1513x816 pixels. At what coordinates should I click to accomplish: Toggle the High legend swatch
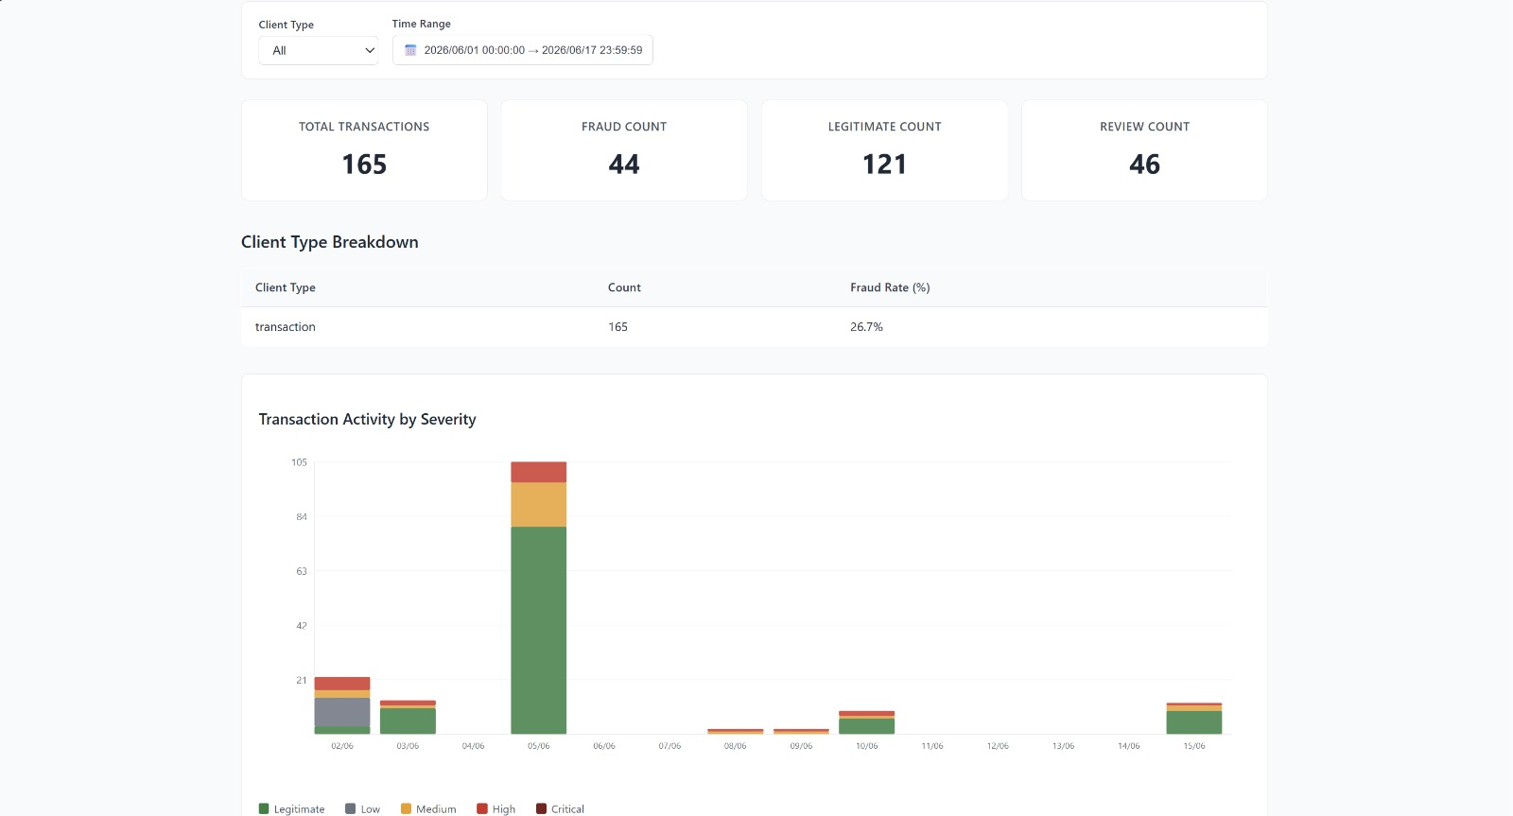pos(482,808)
